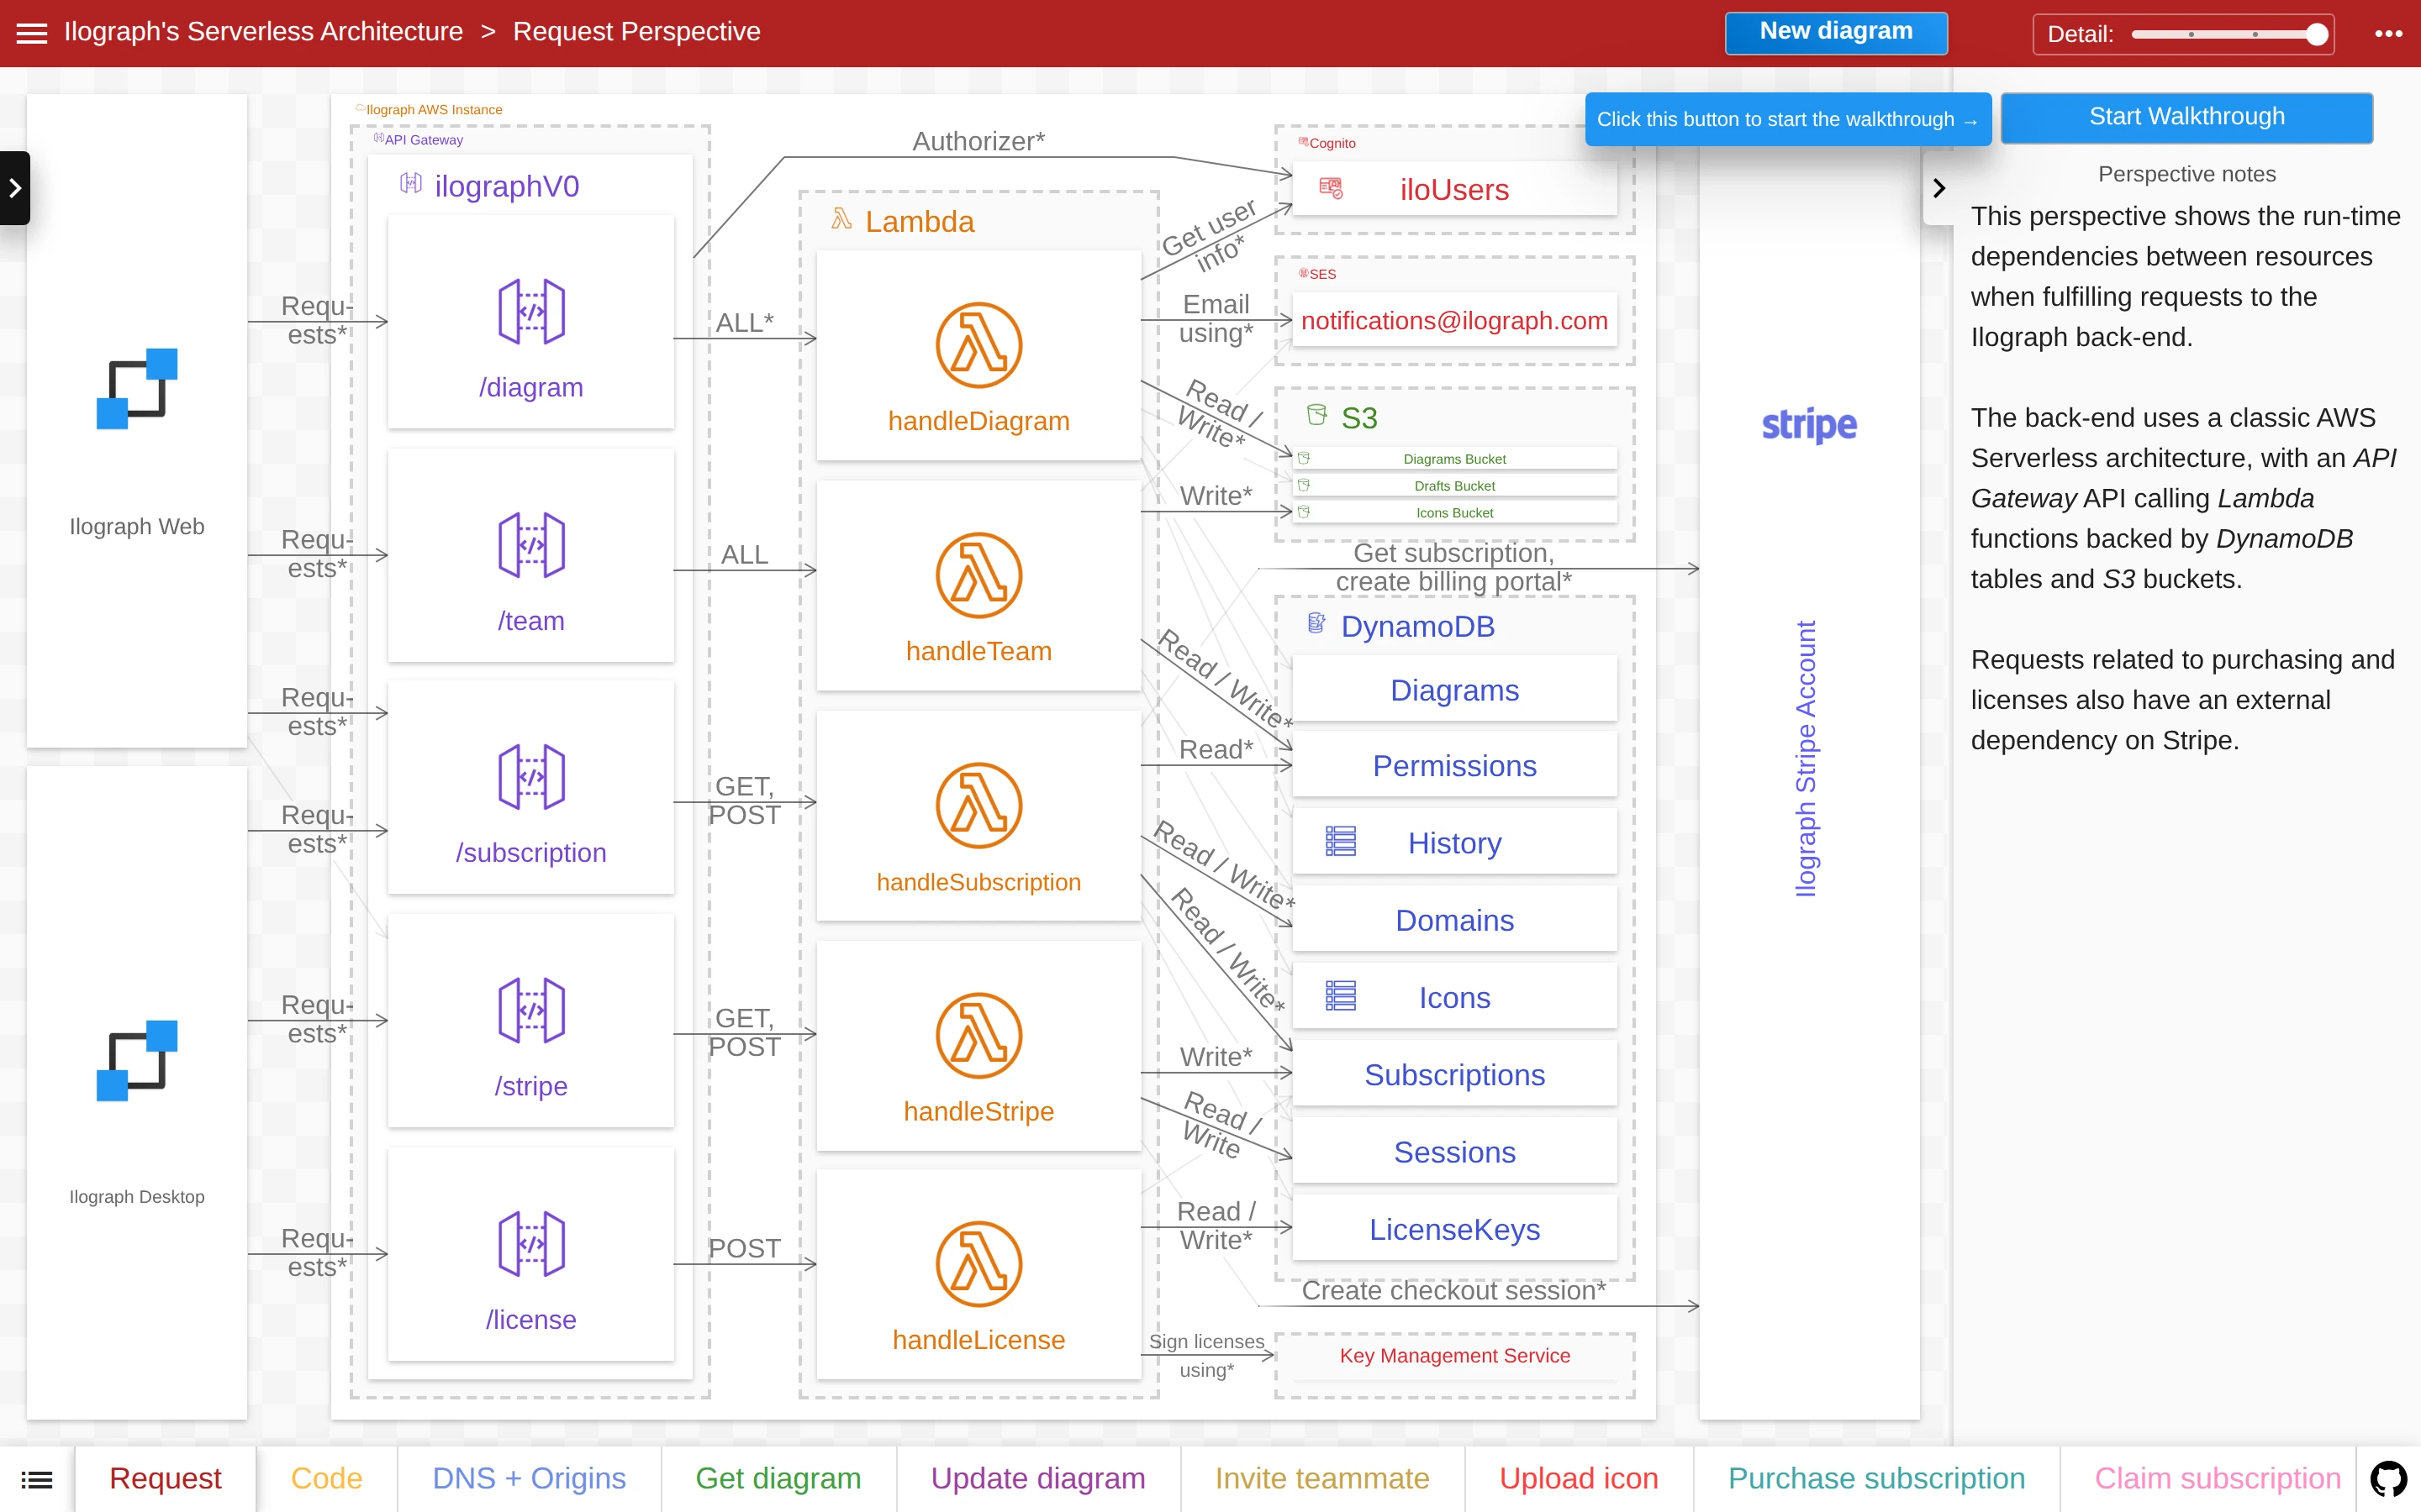Screen dimensions: 2421x1512
Task: Open the perspective list icon at bottom left
Action: pyautogui.click(x=37, y=1479)
